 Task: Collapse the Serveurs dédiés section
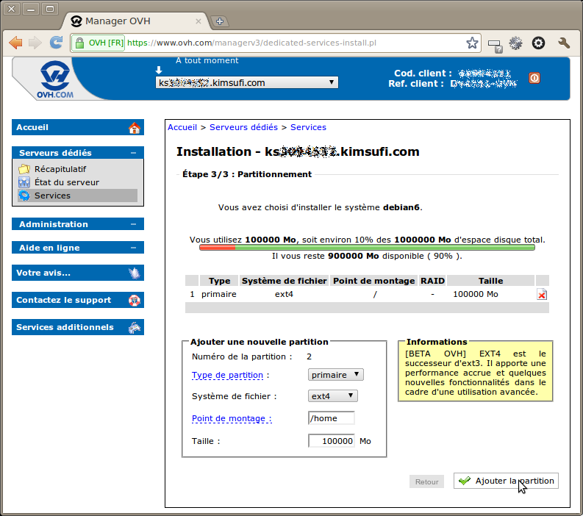click(134, 153)
